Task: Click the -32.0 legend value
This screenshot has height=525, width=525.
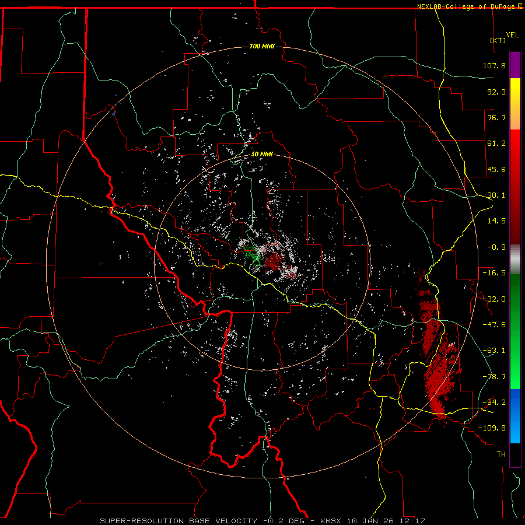Action: click(494, 299)
